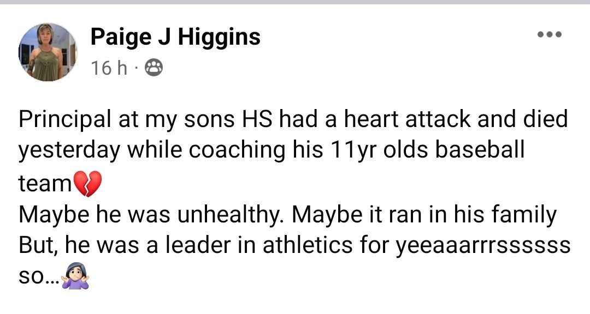Click the text "Maybe it ran in his family"
Screen dimensions: 590x314
click(423, 215)
